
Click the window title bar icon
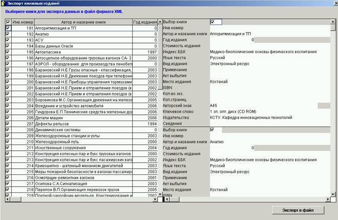pyautogui.click(x=3, y=3)
